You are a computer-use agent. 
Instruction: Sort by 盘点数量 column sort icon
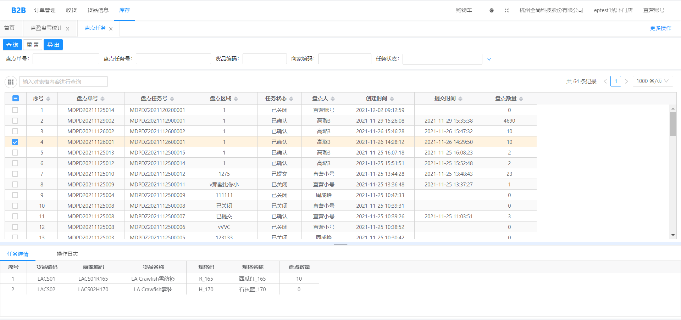click(x=521, y=99)
